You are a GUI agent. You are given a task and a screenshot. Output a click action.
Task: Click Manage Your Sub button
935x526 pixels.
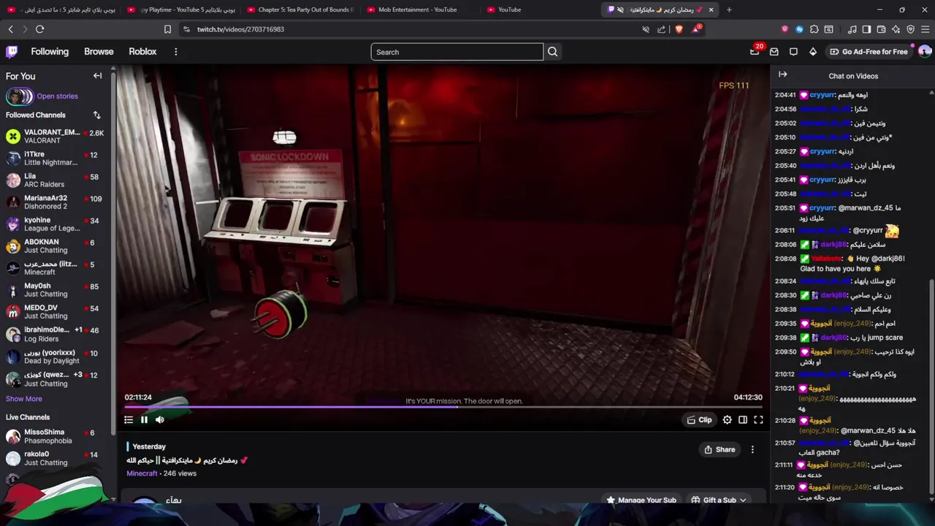click(x=641, y=500)
